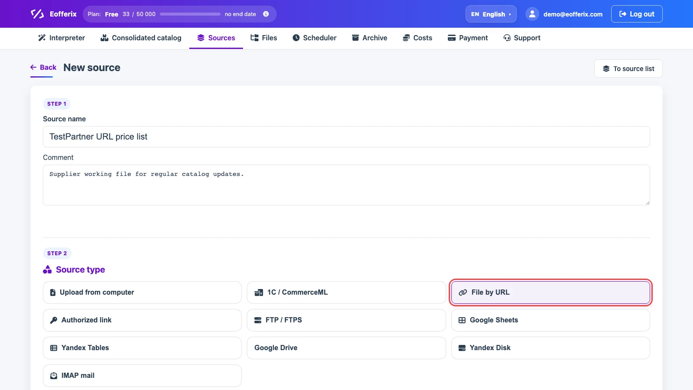Click the Support headset icon
The height and width of the screenshot is (390, 693).
tap(507, 38)
